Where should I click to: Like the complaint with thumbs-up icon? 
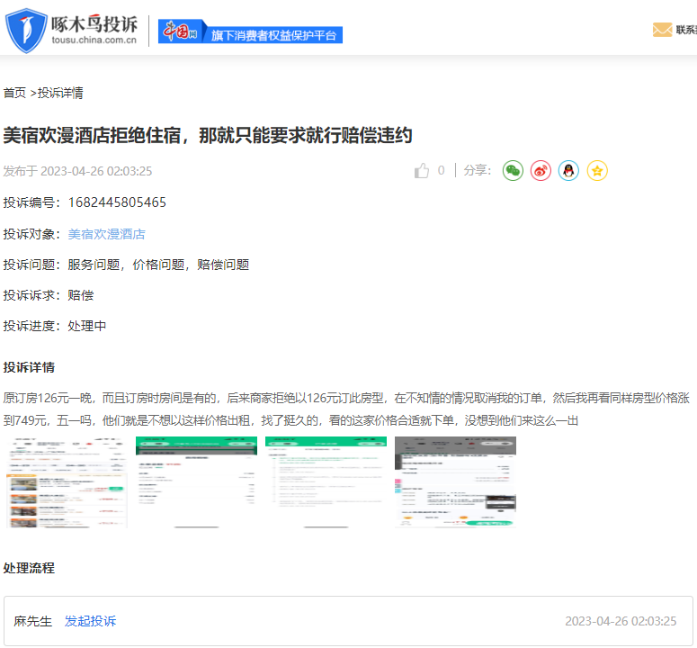422,170
